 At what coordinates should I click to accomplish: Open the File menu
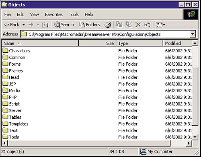point(7,14)
